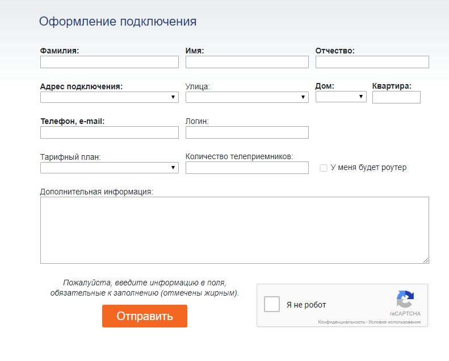The image size is (449, 361).
Task: Click the Я не робот label
Action: pos(306,305)
